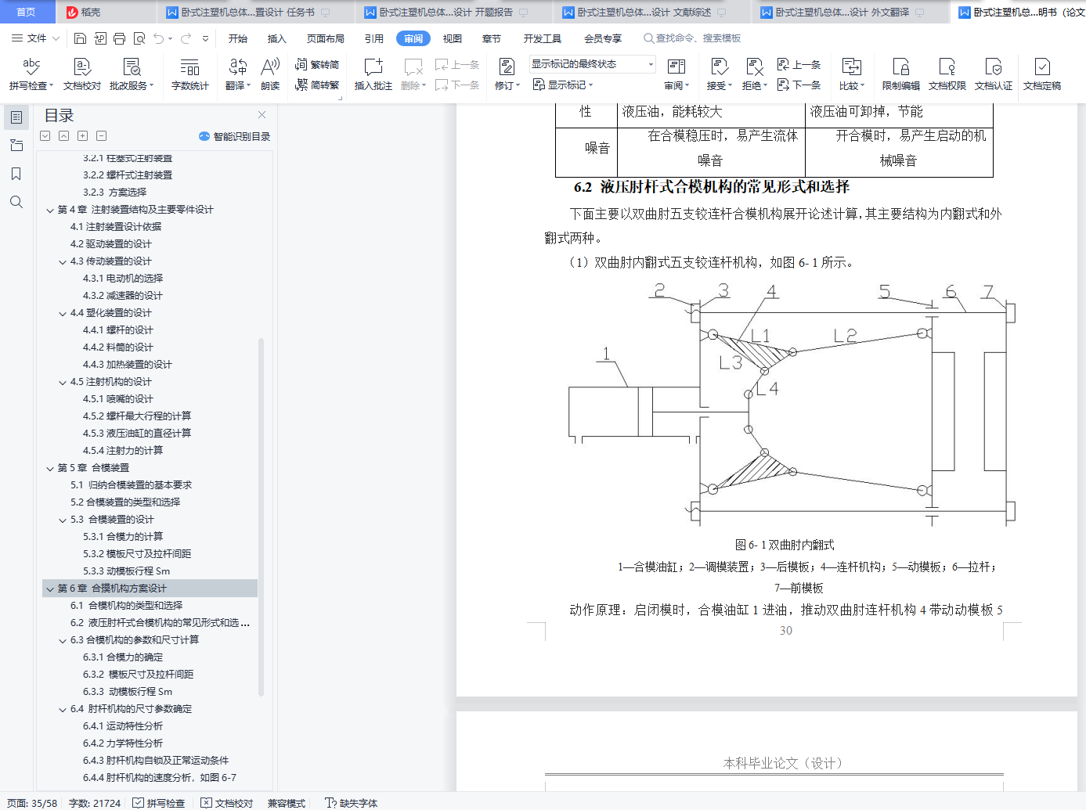The width and height of the screenshot is (1086, 810).
Task: Select the 目录 outline icon in sidebar
Action: (16, 117)
